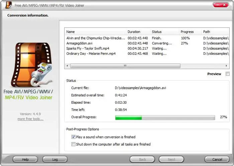Click the Path column header
Screen dimensions: 234x166
(x=215, y=32)
